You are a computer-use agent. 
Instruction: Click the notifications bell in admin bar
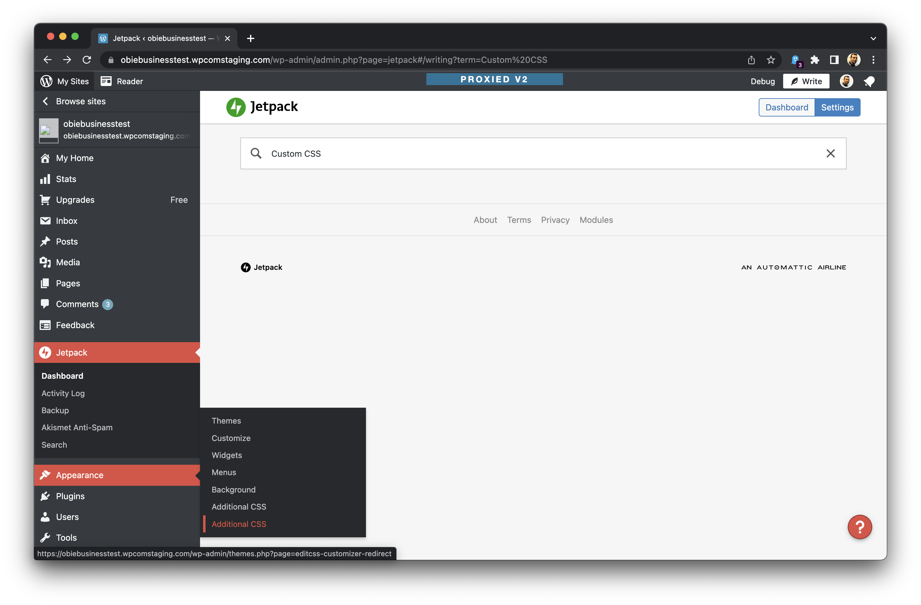pos(869,81)
